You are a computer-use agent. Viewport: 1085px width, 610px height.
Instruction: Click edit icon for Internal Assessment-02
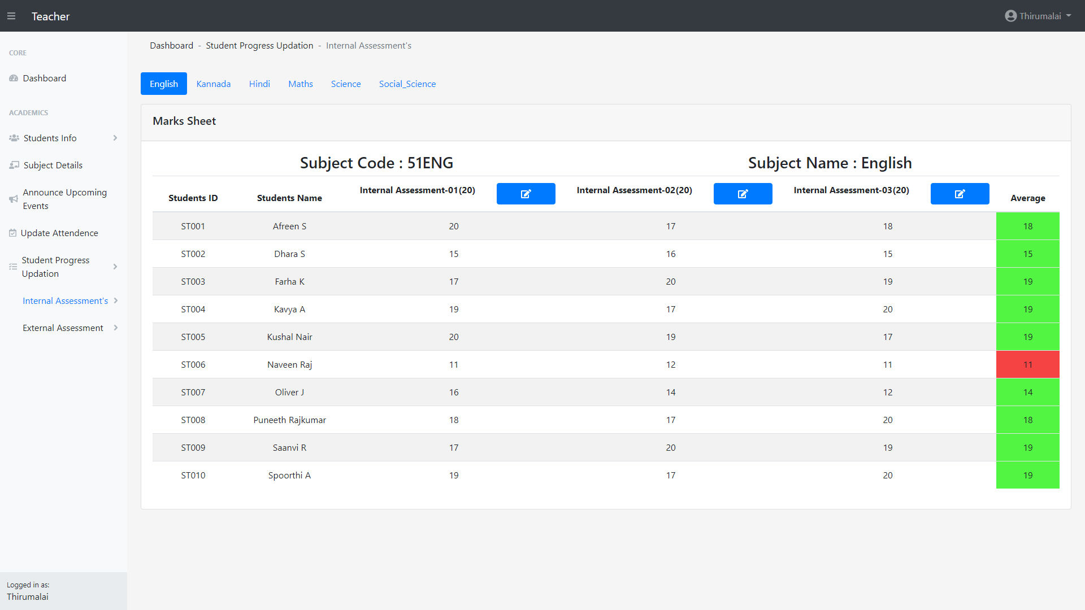click(743, 194)
